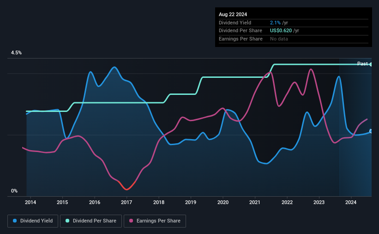379x234 pixels.
Task: Click the 2020 x-axis label
Action: (x=223, y=202)
